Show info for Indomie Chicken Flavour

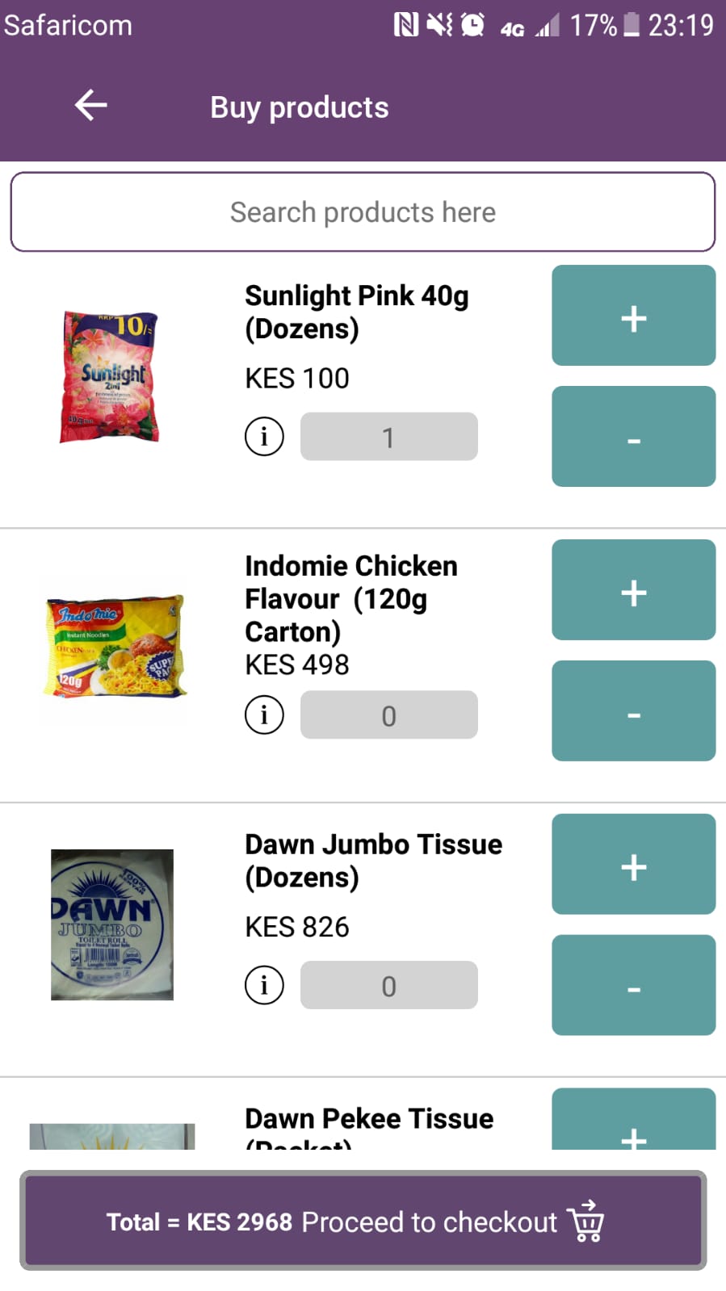(x=264, y=715)
